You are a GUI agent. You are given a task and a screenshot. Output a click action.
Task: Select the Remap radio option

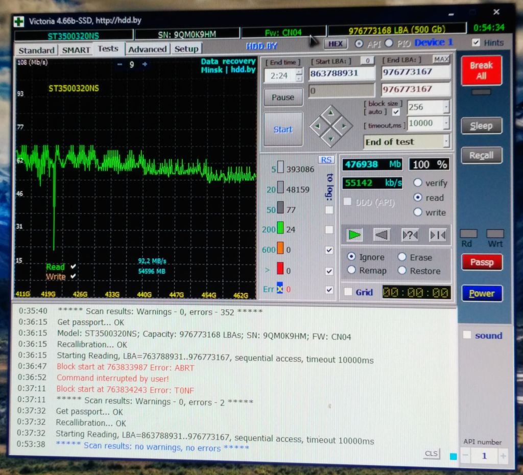coord(351,270)
